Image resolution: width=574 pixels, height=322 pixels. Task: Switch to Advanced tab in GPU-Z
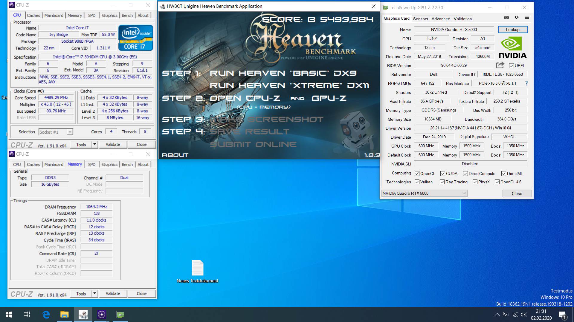[441, 19]
